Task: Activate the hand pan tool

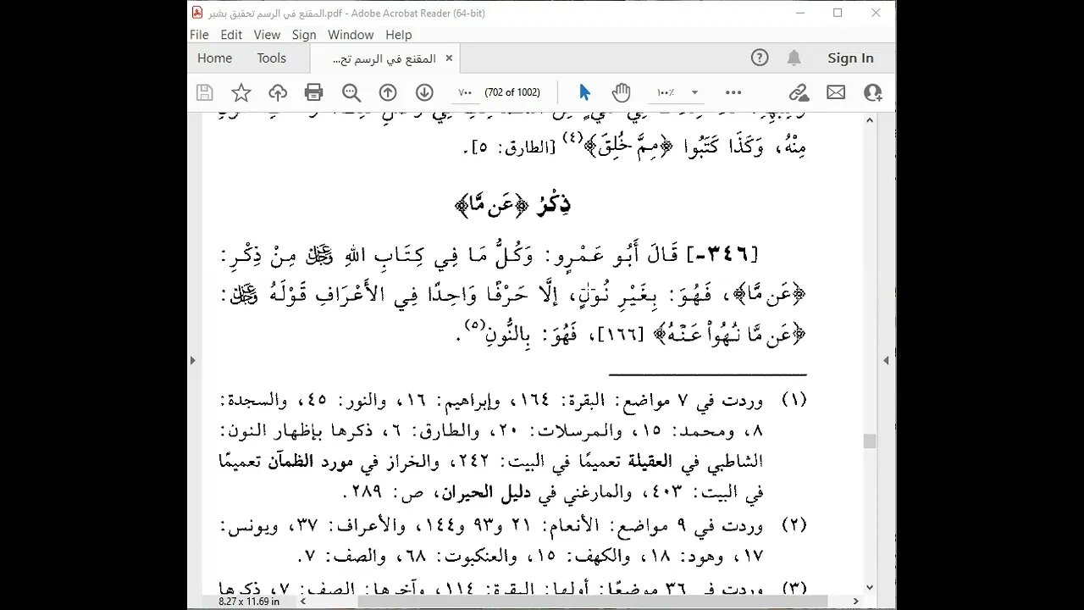Action: coord(622,92)
